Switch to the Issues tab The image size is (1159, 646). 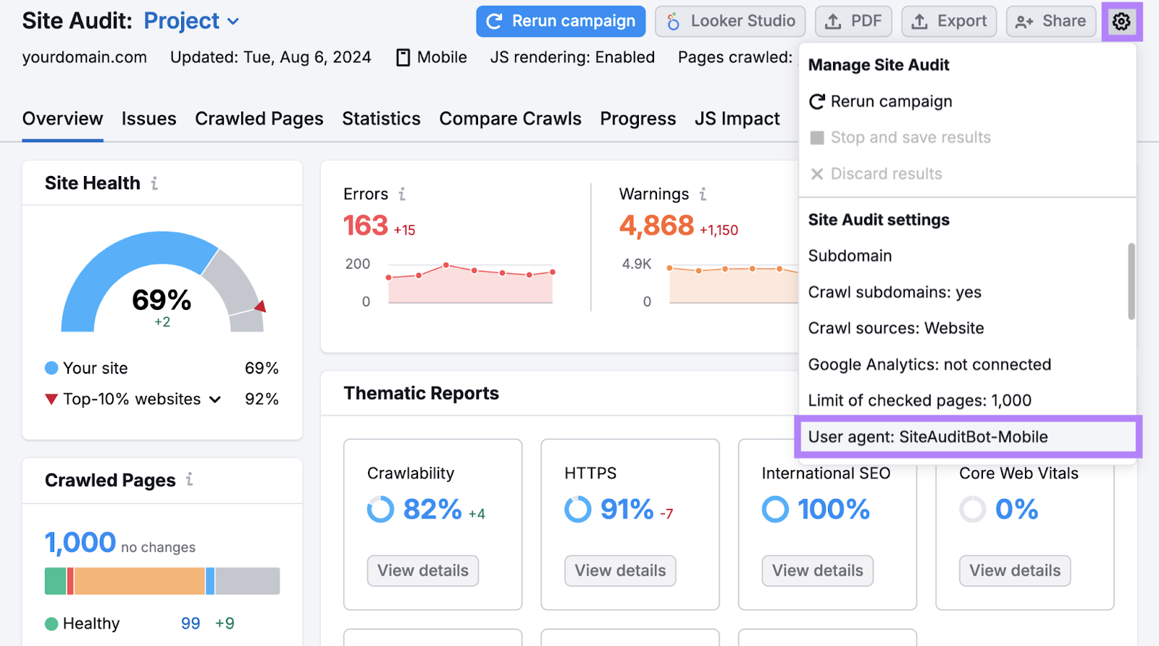(148, 119)
